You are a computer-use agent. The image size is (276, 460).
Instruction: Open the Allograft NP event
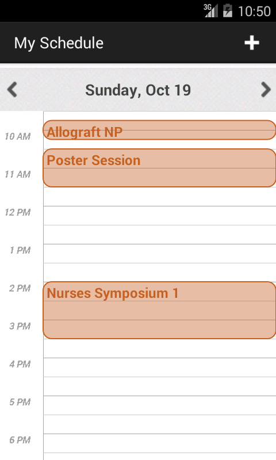pos(159,130)
